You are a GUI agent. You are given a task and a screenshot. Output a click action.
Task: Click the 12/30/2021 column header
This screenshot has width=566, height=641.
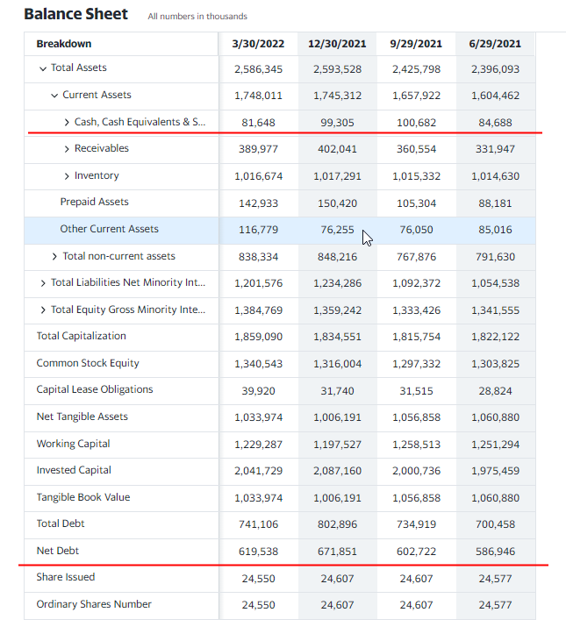(337, 44)
